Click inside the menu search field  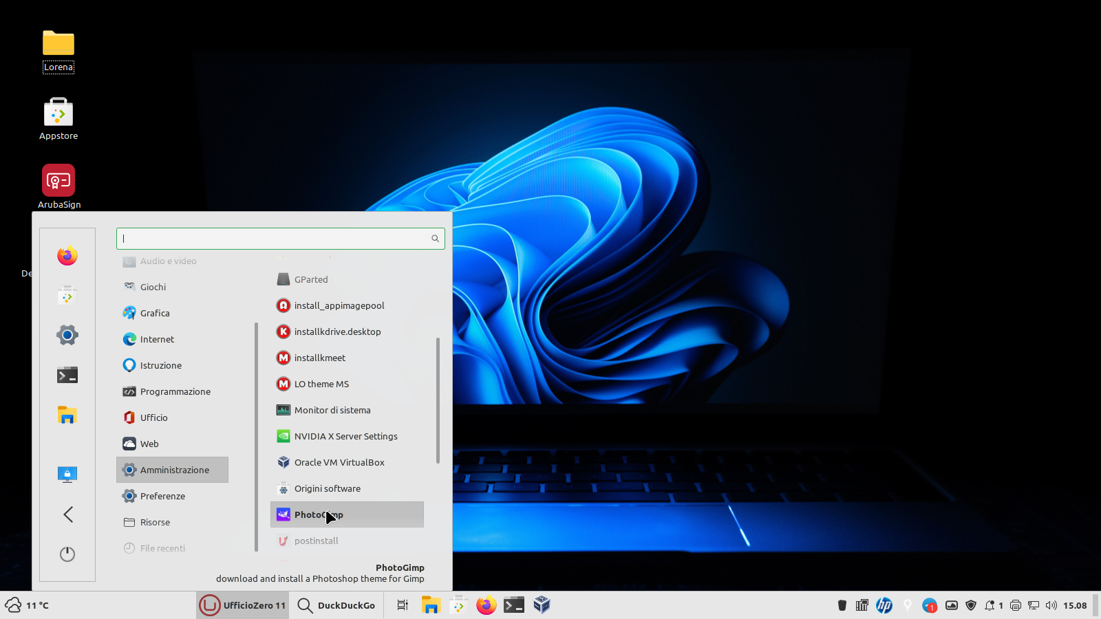click(281, 239)
